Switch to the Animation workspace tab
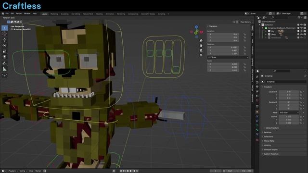The height and width of the screenshot is (173, 308). tap(110, 14)
